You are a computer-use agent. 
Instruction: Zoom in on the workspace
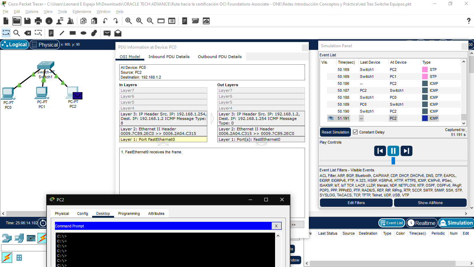tap(129, 21)
